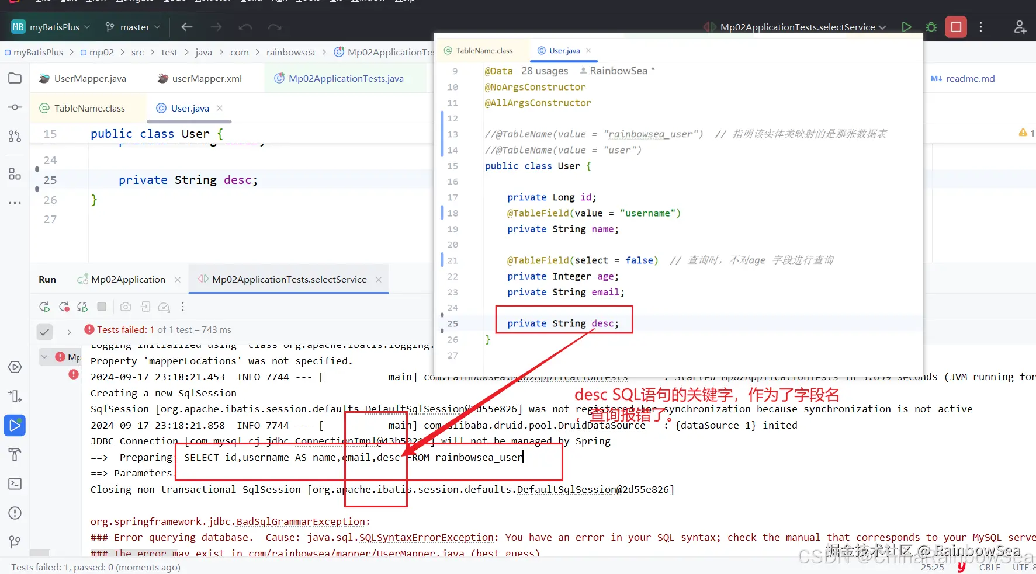
Task: Click the editor warning indicator showing 1
Action: (x=1027, y=133)
